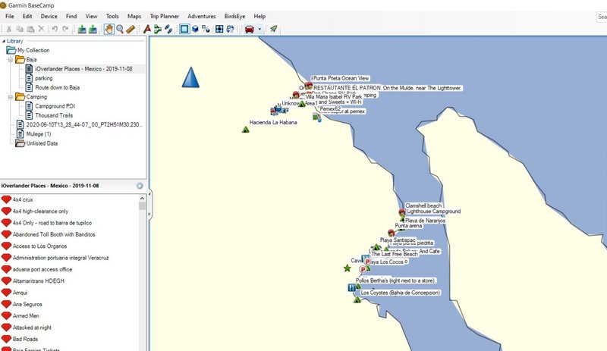Viewport: 607px width, 351px height.
Task: Select My Collection in Library
Action: (x=33, y=50)
